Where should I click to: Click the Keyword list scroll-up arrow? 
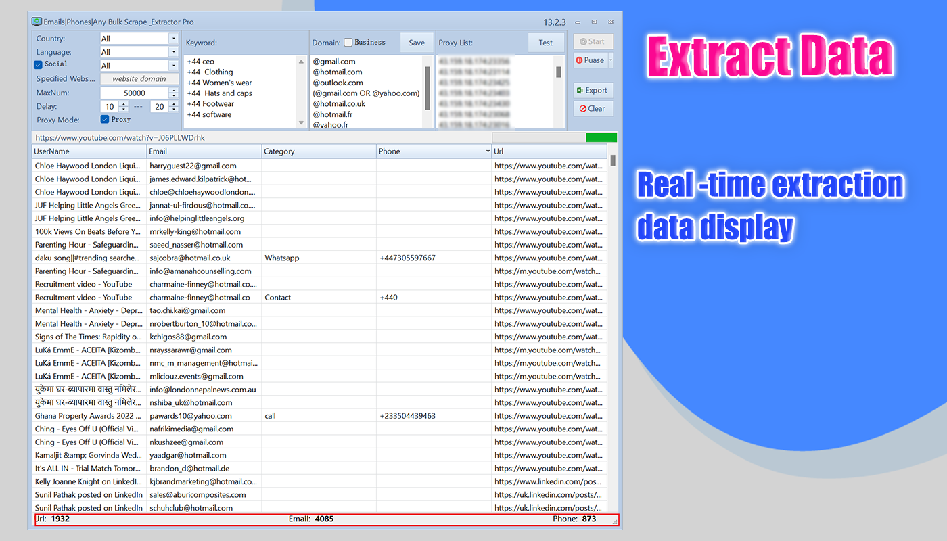302,62
